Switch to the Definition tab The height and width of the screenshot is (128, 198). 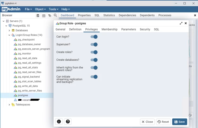[x=75, y=29]
